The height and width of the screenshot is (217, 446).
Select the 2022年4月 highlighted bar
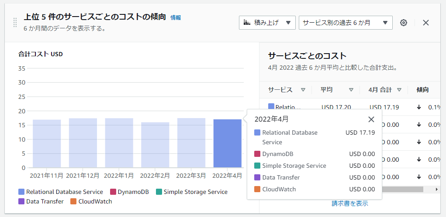click(227, 143)
